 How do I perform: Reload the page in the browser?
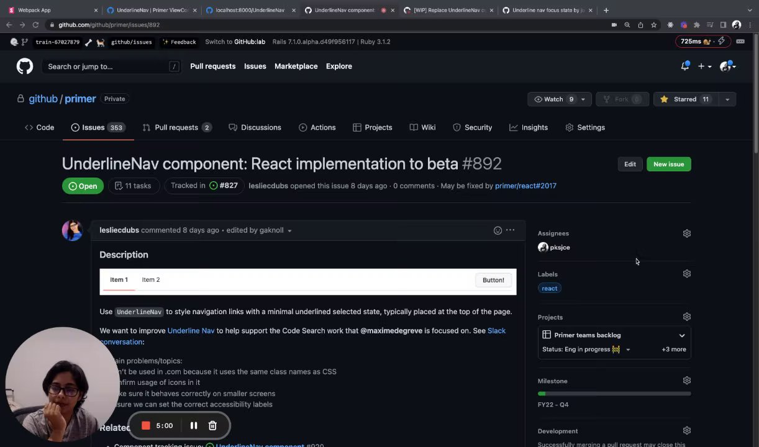tap(35, 25)
